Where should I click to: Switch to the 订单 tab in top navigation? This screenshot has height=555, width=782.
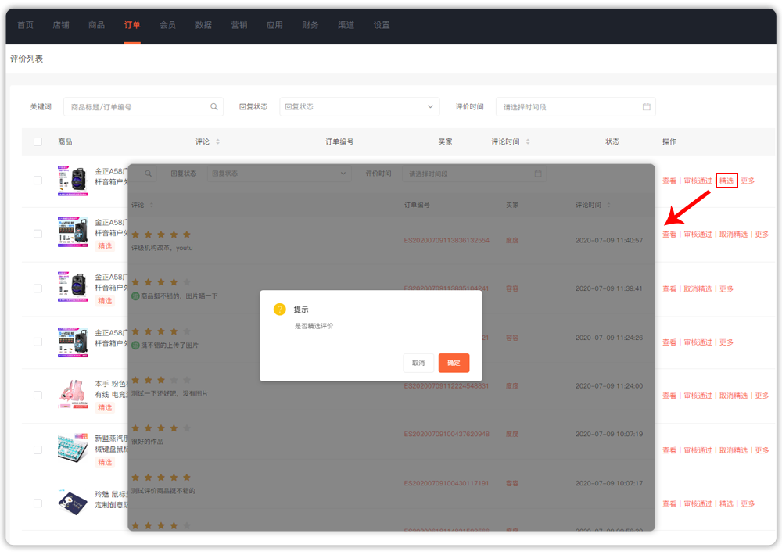pos(132,25)
